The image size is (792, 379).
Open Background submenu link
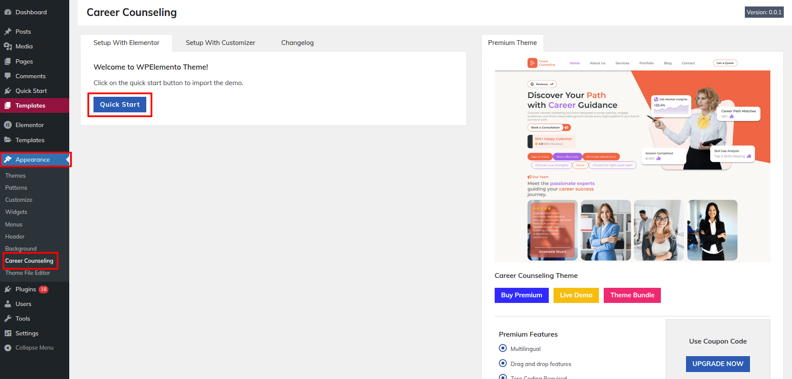[x=21, y=248]
